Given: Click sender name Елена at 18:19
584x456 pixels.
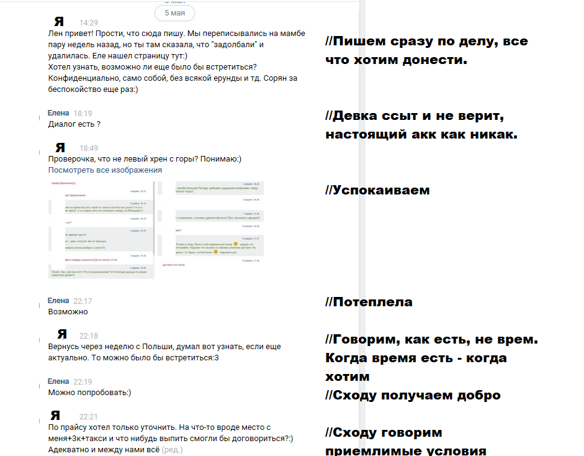Looking at the screenshot, I should point(58,113).
